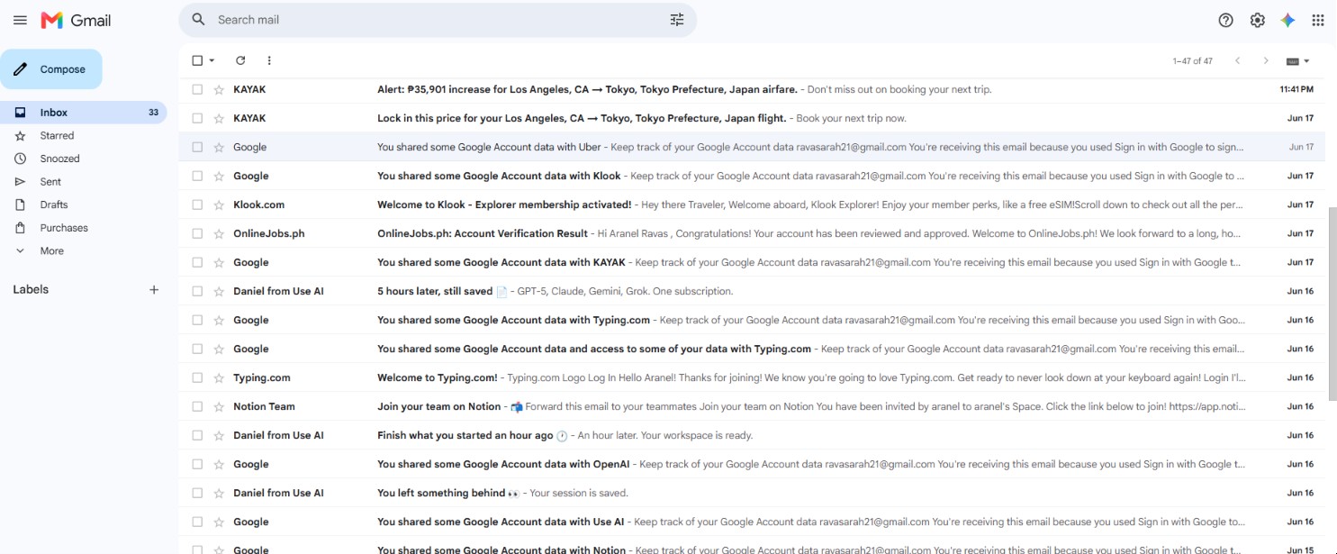Viewport: 1337px width, 554px height.
Task: Click the inbox vertical scrollbar
Action: (x=1332, y=304)
